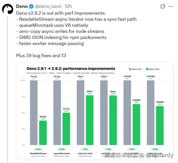Open the @deno_land handle link
This screenshot has height=163, width=178.
pyautogui.click(x=48, y=7)
